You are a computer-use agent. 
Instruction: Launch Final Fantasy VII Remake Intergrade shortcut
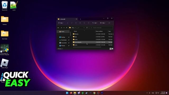point(5,49)
